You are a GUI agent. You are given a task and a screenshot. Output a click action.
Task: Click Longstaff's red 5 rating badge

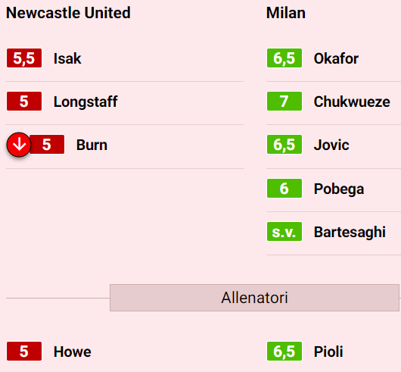tap(24, 101)
